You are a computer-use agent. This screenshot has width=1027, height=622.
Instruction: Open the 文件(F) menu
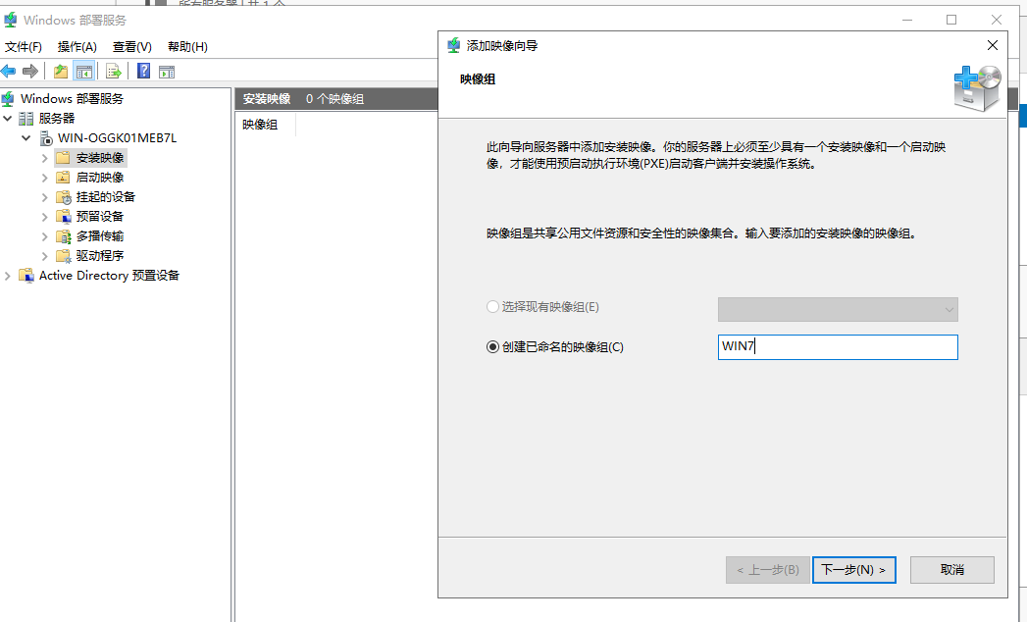(x=24, y=46)
